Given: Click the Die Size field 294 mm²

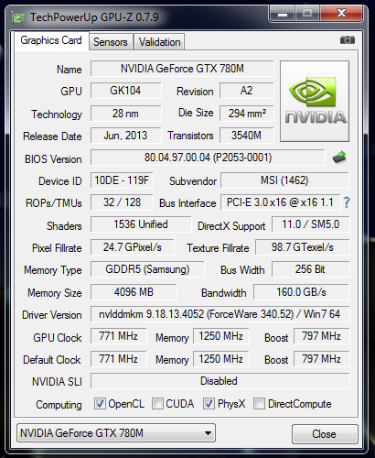Looking at the screenshot, I should pos(247,114).
